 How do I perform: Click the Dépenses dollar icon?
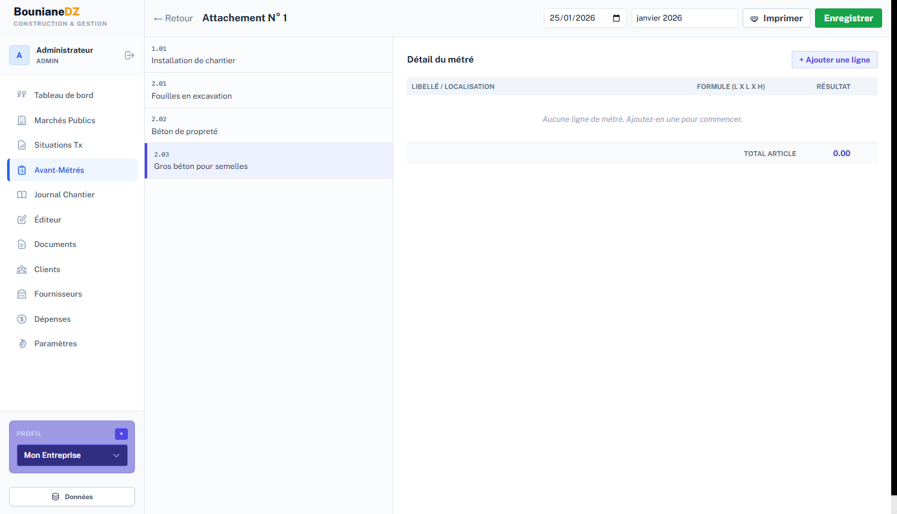22,319
